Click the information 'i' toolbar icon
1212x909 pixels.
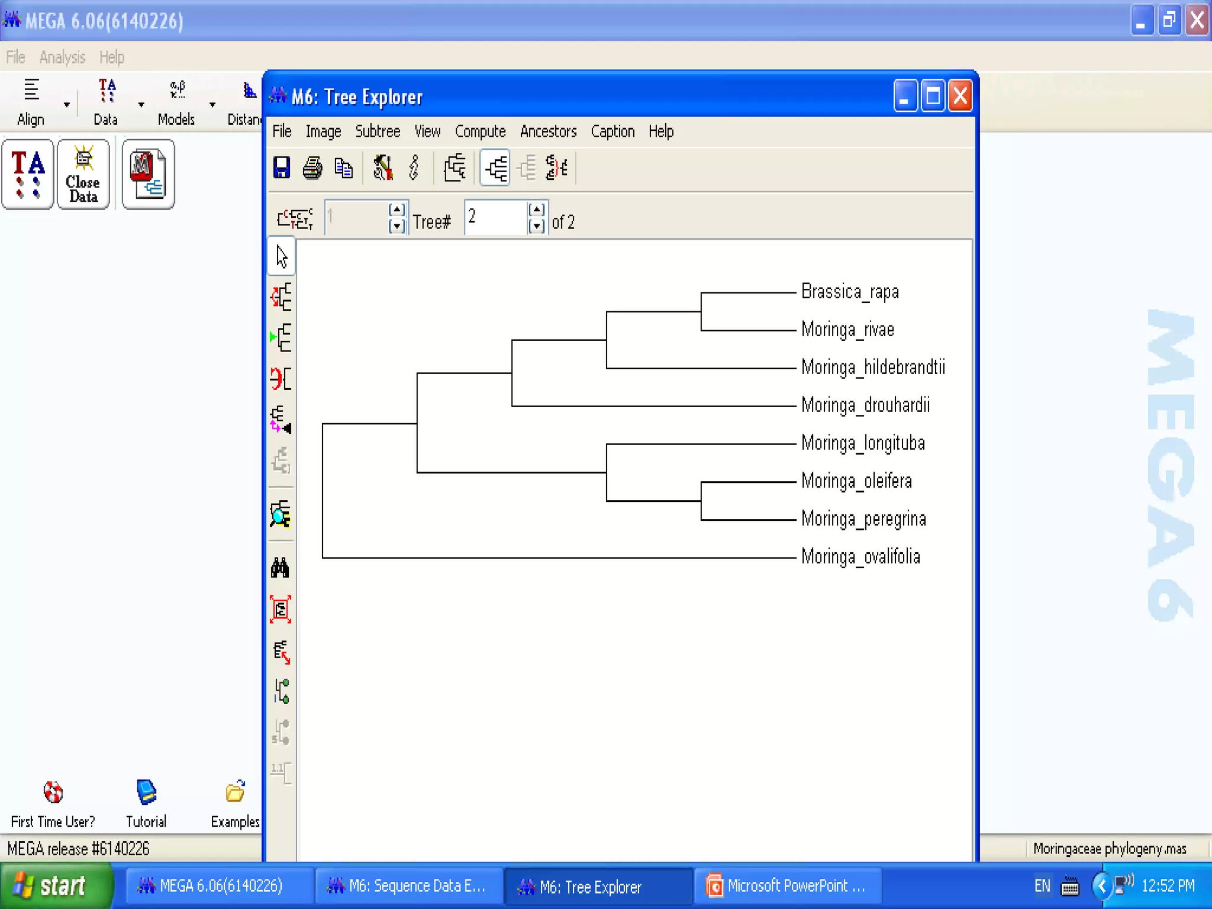pos(414,167)
